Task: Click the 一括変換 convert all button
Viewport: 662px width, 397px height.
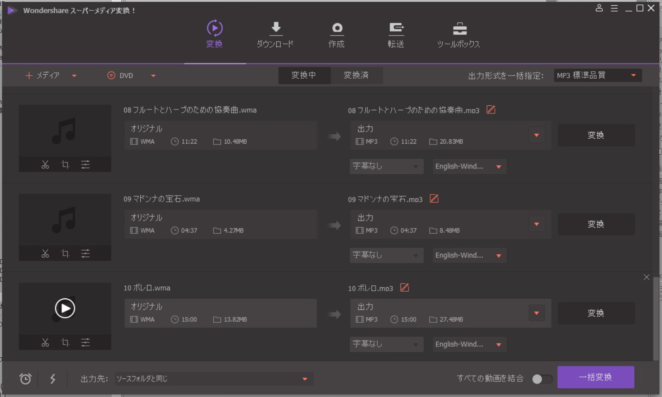Action: pyautogui.click(x=595, y=377)
